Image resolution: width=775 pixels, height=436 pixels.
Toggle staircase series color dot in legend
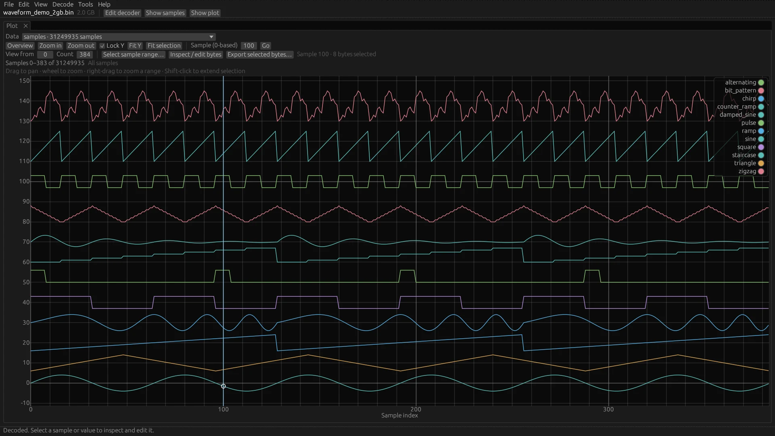(x=761, y=155)
